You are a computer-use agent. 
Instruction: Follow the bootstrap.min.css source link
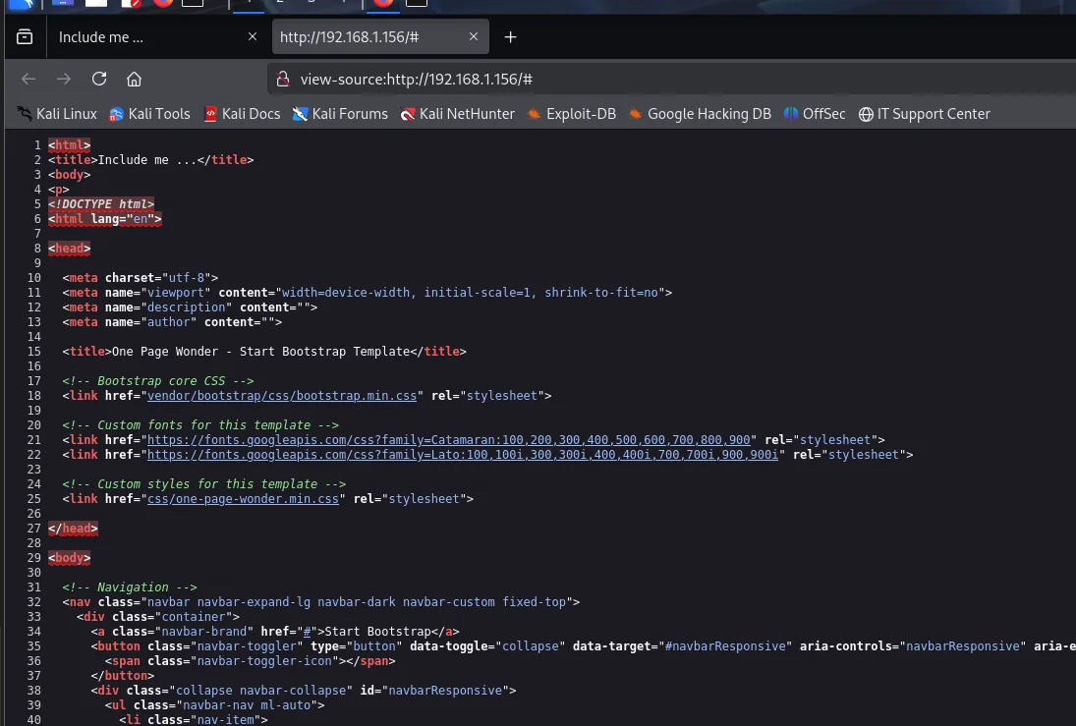point(282,396)
